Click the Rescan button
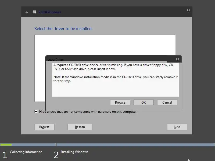Viewport: 215px width, 161px height. [80, 127]
